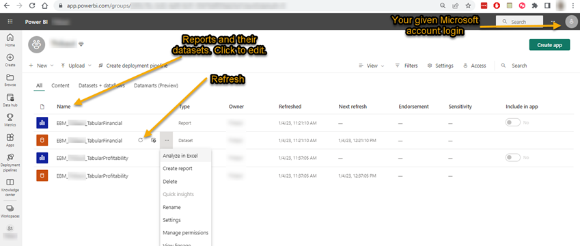The image size is (580, 246).
Task: Open workspace Settings in the toolbar
Action: (x=440, y=66)
